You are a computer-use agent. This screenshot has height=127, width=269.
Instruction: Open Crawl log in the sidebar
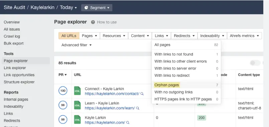pyautogui.click(x=12, y=36)
